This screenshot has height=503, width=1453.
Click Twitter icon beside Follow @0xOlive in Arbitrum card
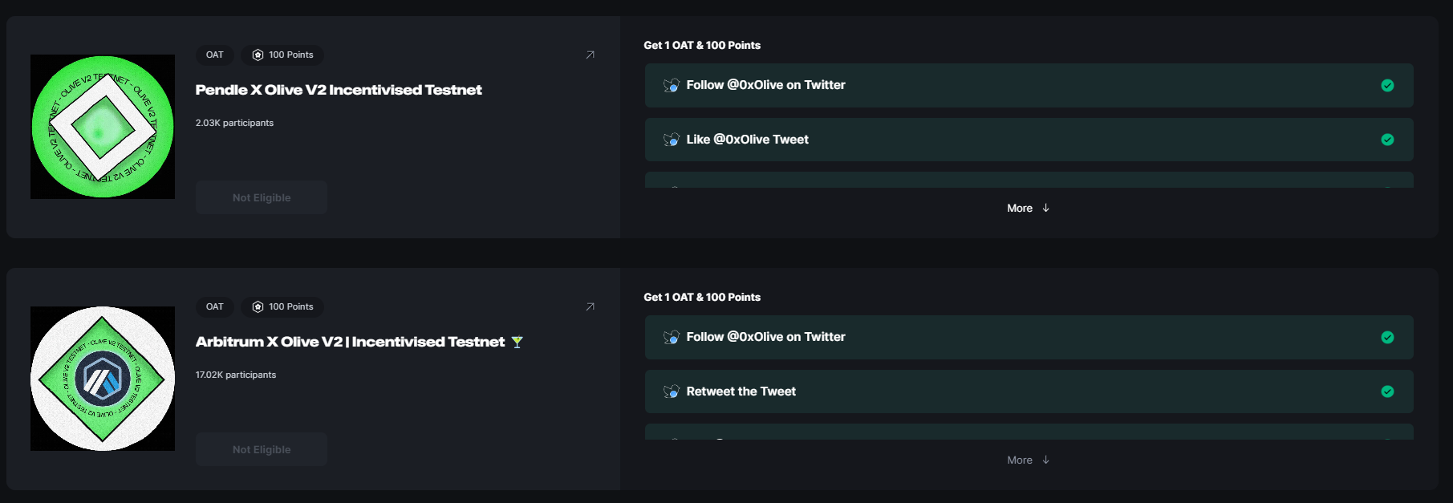672,337
